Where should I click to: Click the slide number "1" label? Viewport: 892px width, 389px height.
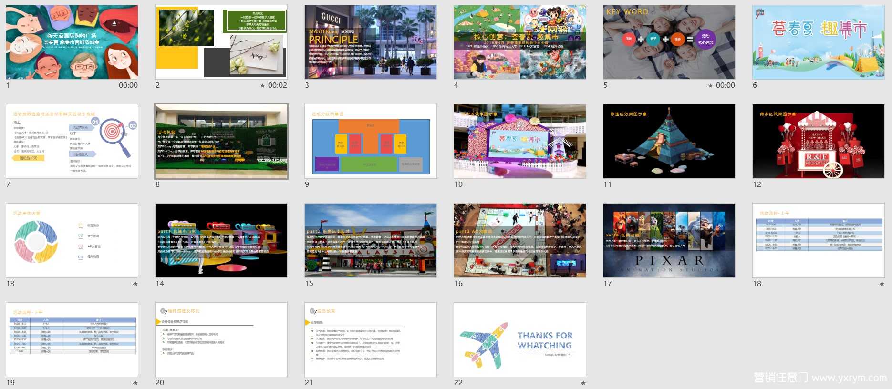click(8, 85)
